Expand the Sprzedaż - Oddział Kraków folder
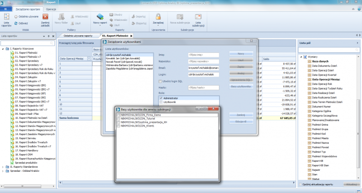Screen dimensions: 362x193 [x=4, y=171]
